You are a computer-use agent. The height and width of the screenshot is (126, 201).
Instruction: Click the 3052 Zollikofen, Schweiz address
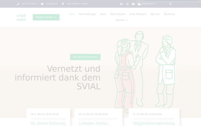point(77,4)
